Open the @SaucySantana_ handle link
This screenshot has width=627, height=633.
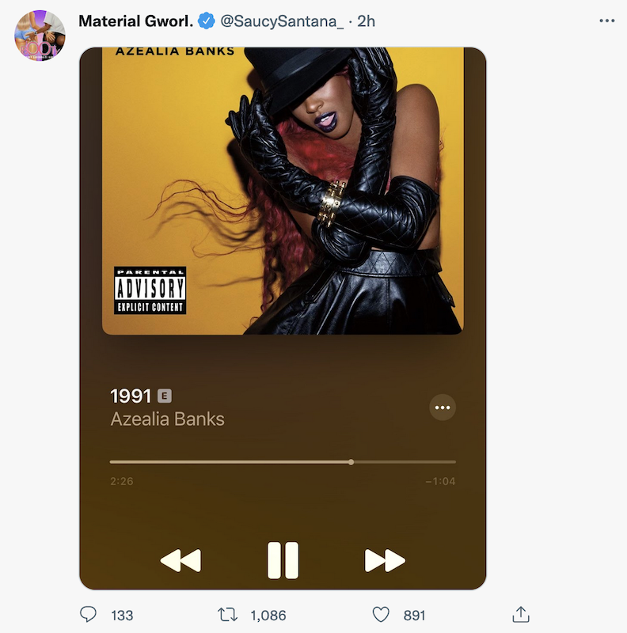(282, 21)
